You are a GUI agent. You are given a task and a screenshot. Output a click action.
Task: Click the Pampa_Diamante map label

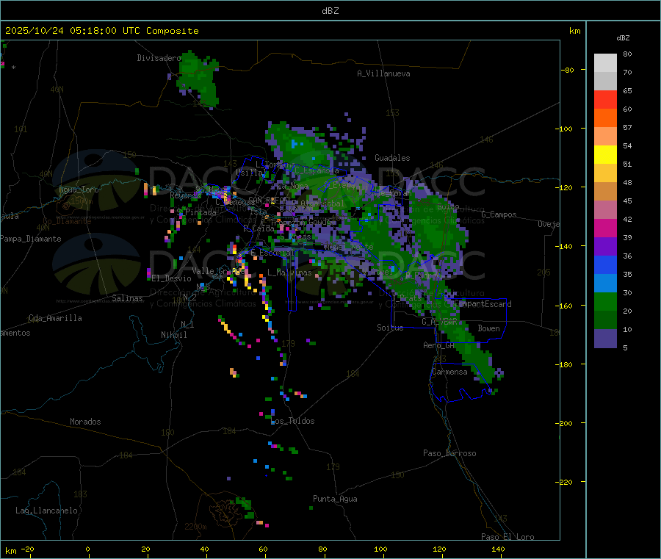pyautogui.click(x=30, y=239)
